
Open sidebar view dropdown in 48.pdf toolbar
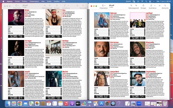pos(17,5)
